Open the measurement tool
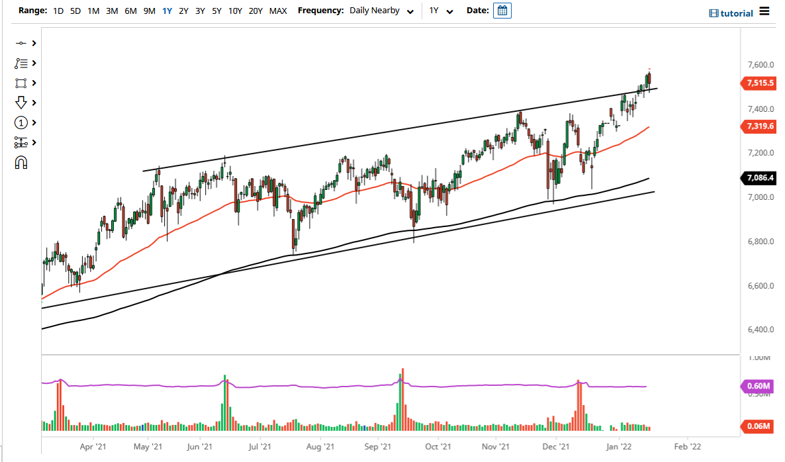This screenshot has width=785, height=462. point(22,142)
